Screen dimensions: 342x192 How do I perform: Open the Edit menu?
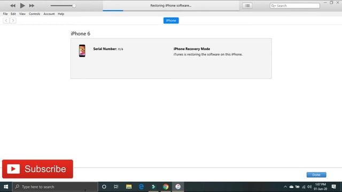pos(13,14)
